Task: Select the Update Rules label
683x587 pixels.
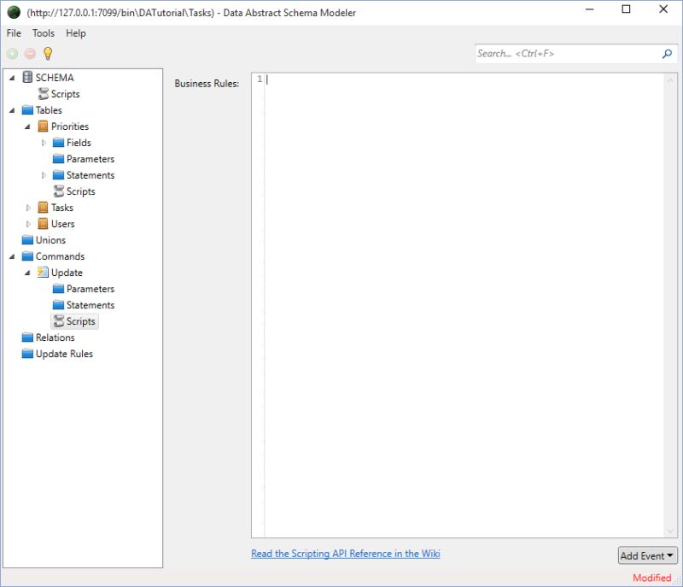Action: 64,354
